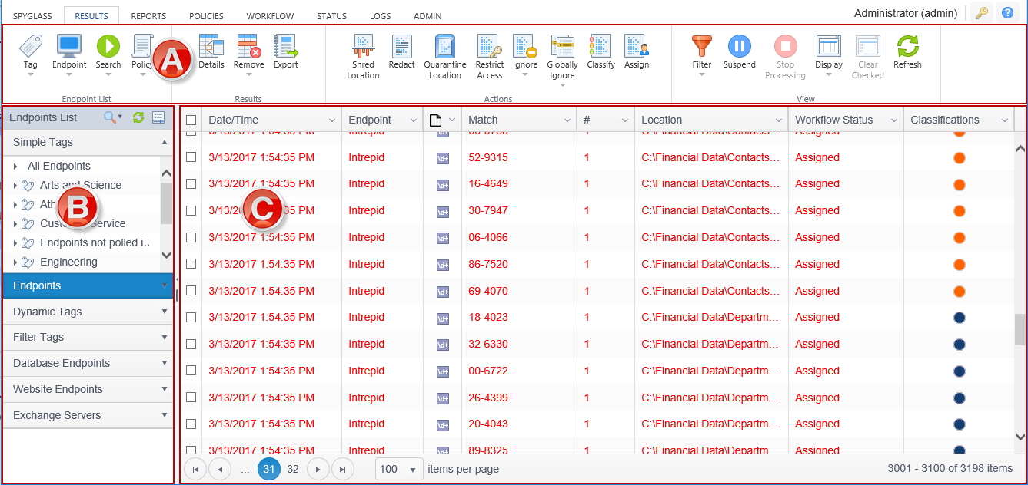1028x485 pixels.
Task: Click the Export results icon
Action: pyautogui.click(x=285, y=48)
